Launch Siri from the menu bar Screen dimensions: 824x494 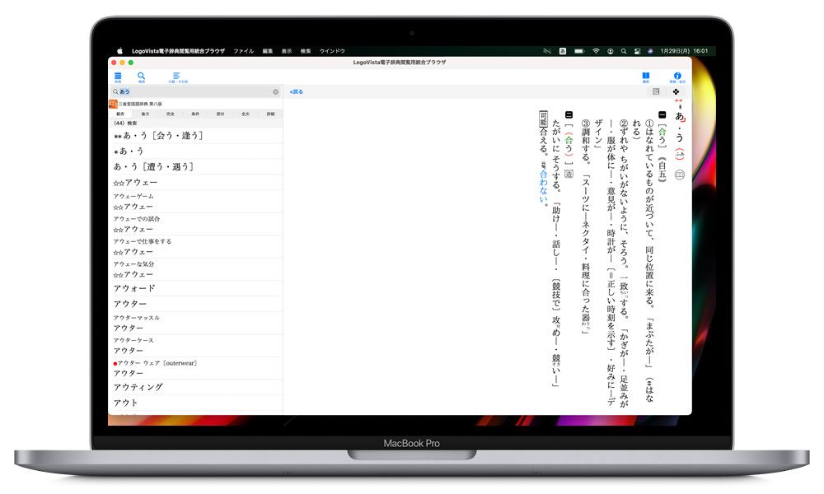click(651, 51)
